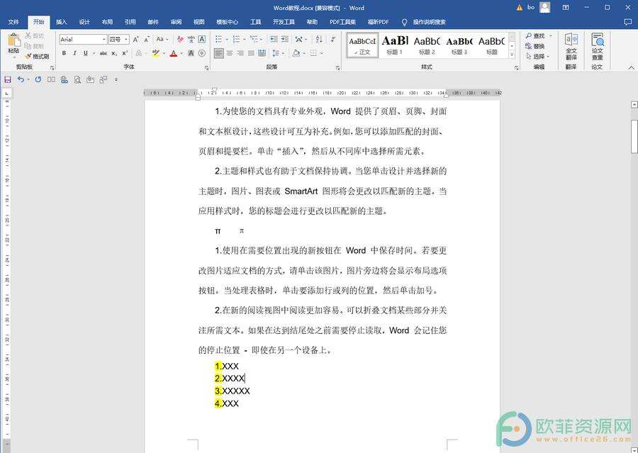
Task: Click the Print Preview magnifier icon
Action: point(77,80)
